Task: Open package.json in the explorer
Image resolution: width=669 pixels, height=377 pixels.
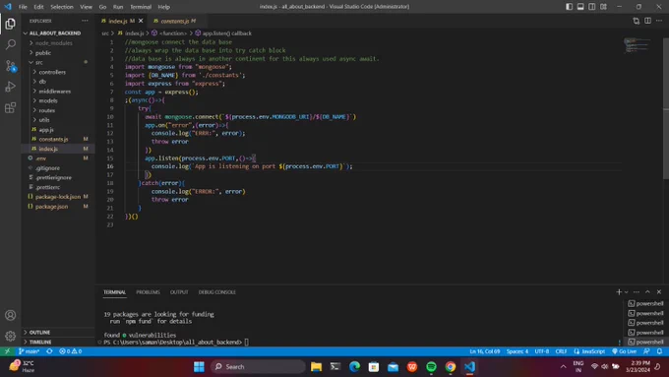Action: tap(51, 207)
